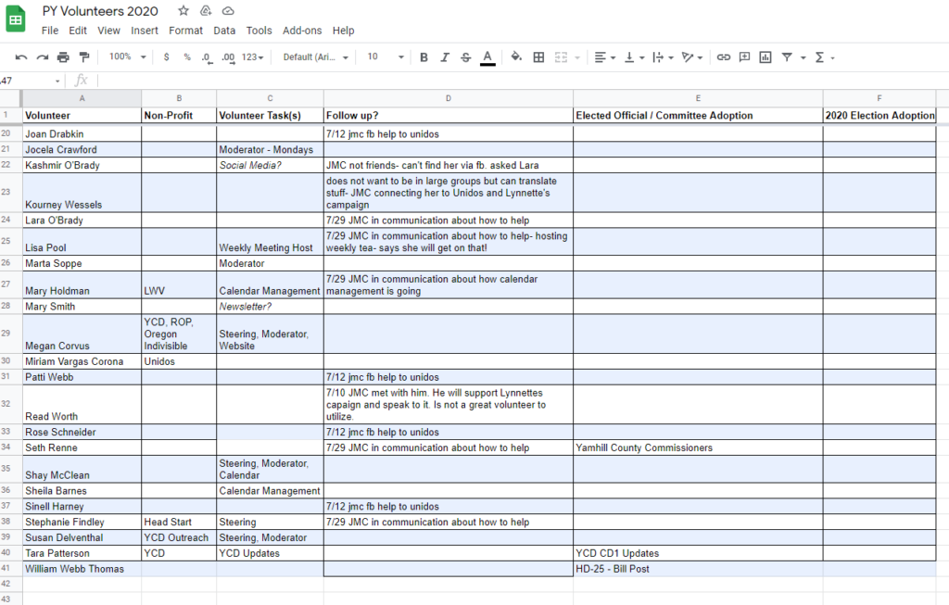Open the font size dropdown
949x605 pixels.
(385, 57)
